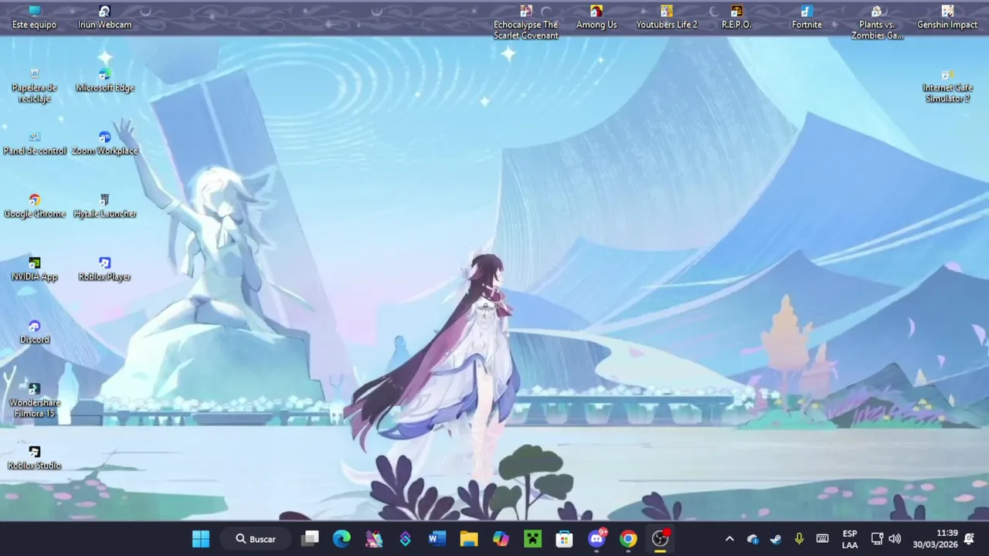Open Panel de control desktop icon
The width and height of the screenshot is (989, 556).
(34, 144)
